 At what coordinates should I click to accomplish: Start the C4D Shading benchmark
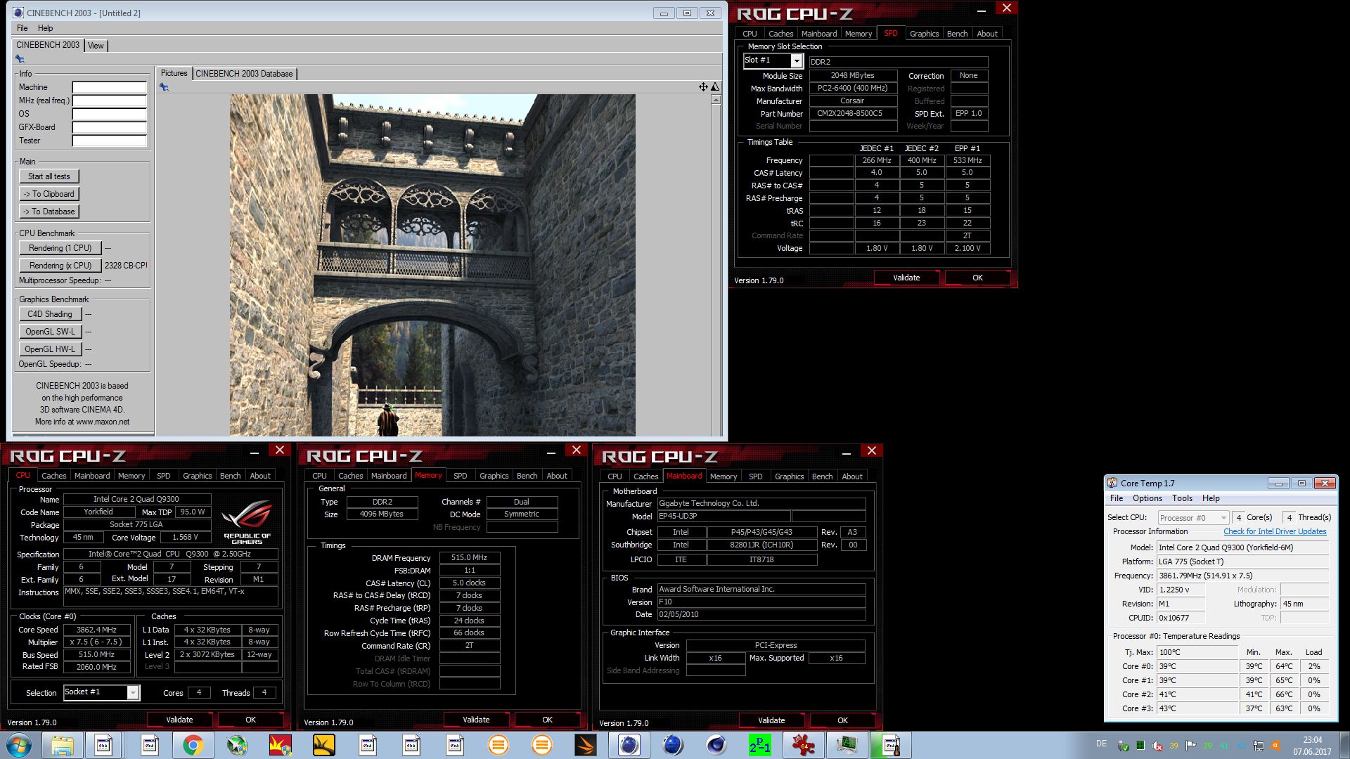[50, 314]
